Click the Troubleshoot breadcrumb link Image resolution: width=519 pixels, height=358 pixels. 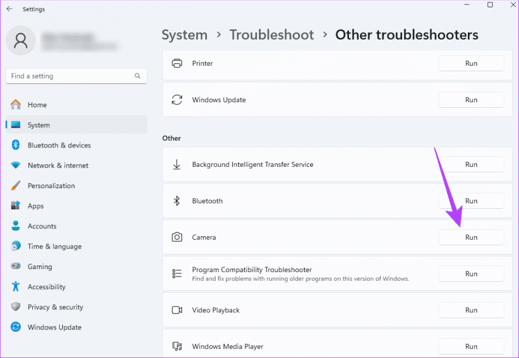click(x=272, y=35)
